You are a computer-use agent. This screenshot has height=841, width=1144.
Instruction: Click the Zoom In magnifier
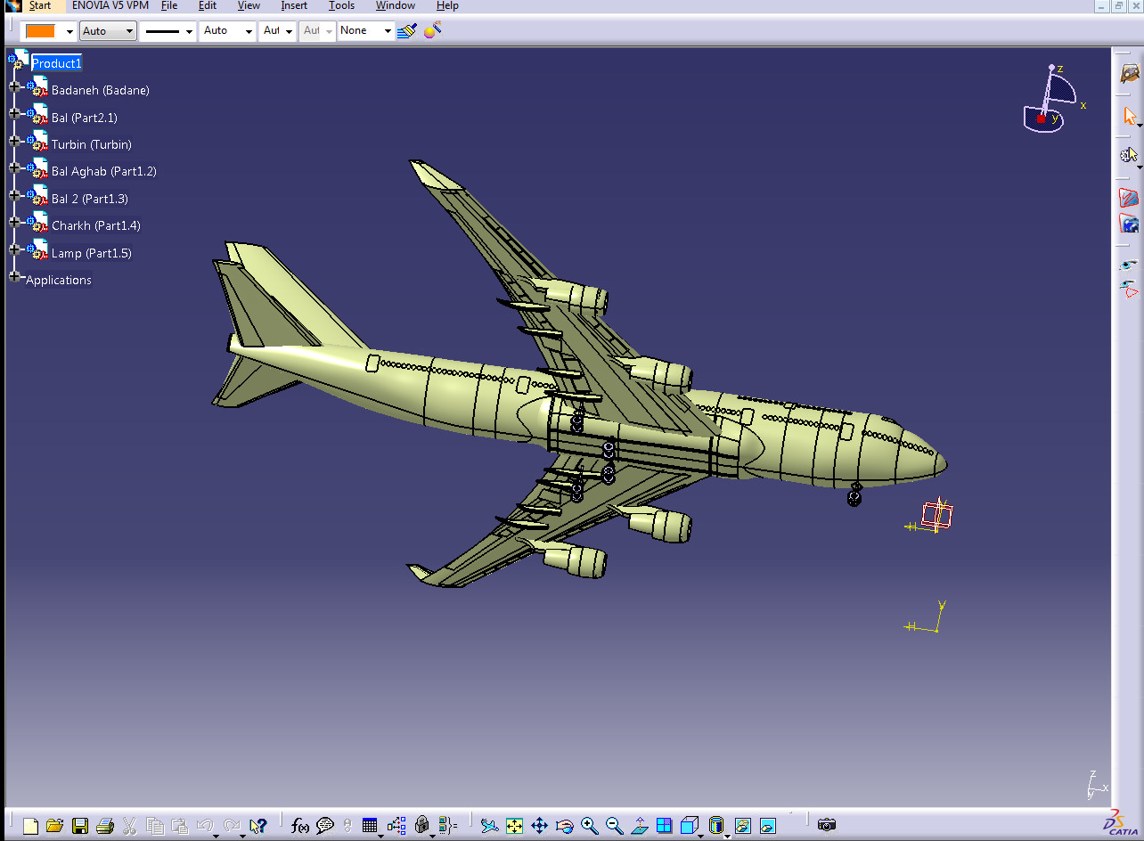coord(589,826)
